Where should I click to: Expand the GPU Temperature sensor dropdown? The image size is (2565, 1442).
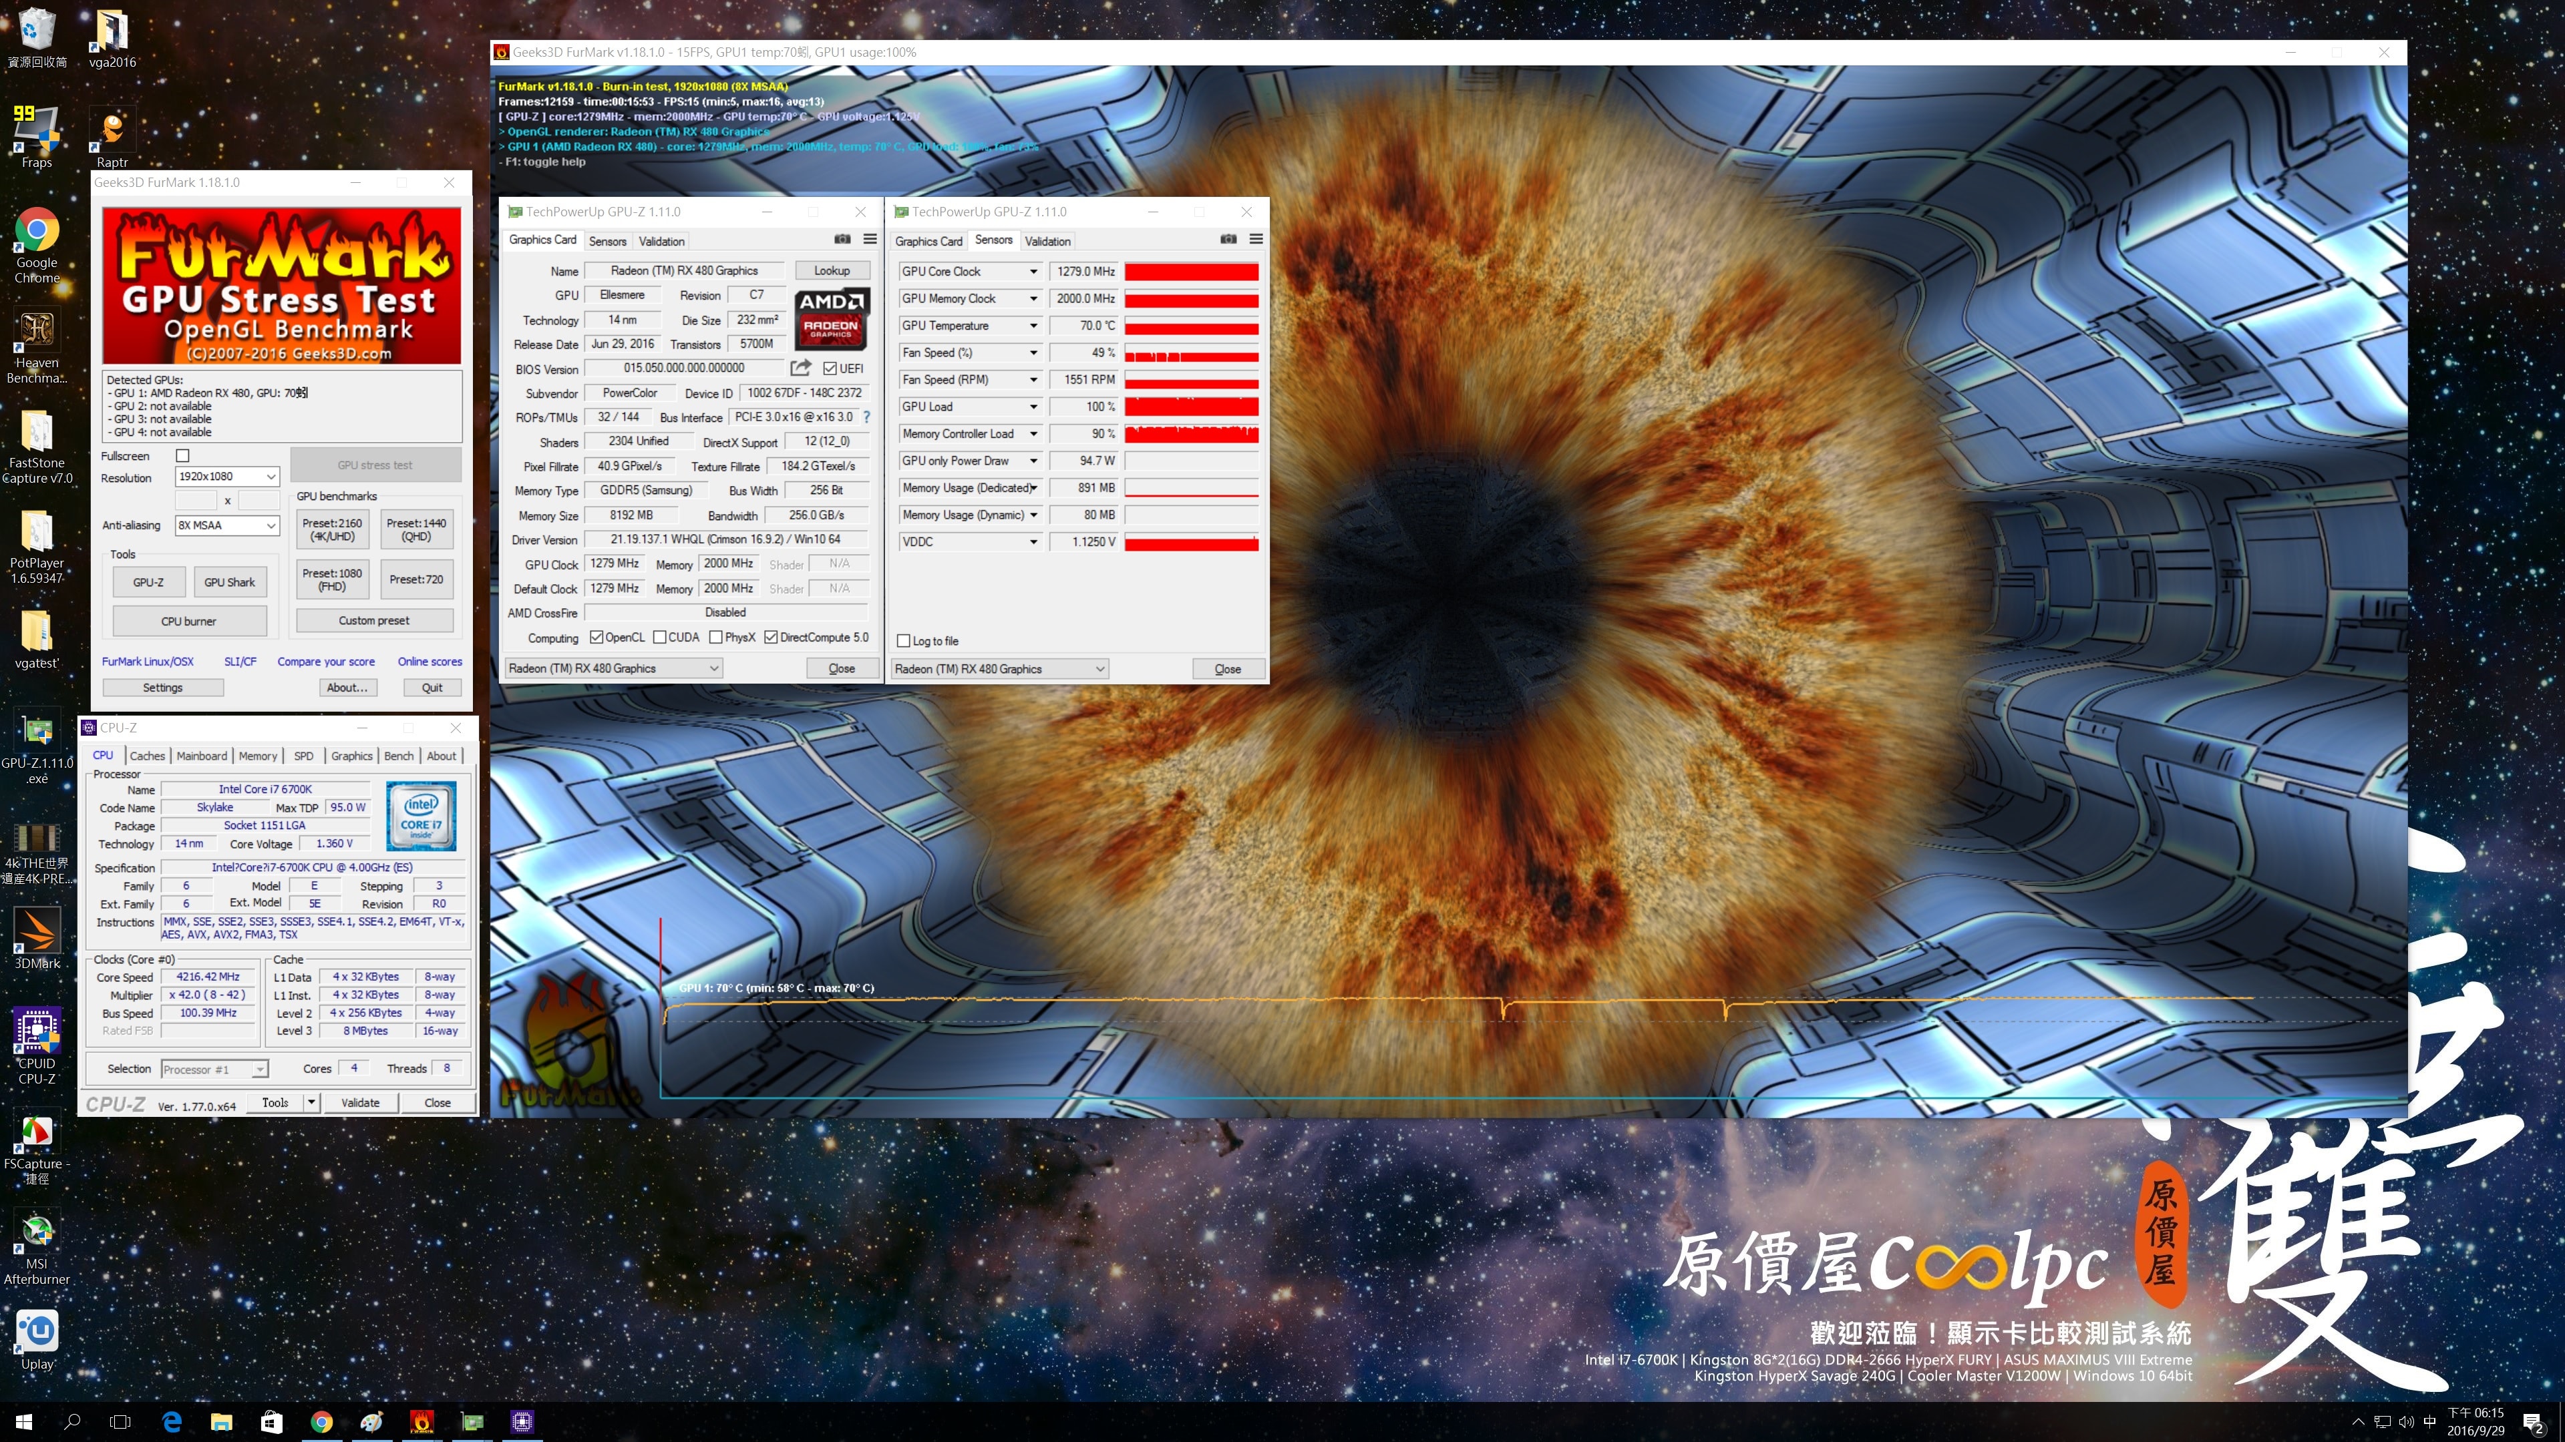pos(1033,325)
